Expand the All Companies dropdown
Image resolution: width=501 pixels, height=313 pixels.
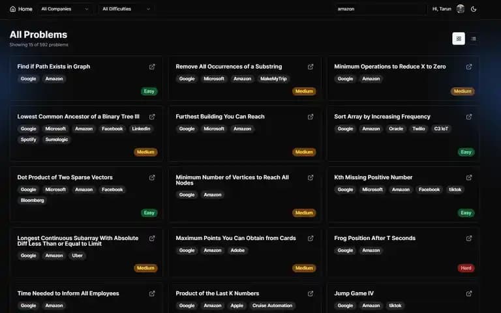point(65,9)
